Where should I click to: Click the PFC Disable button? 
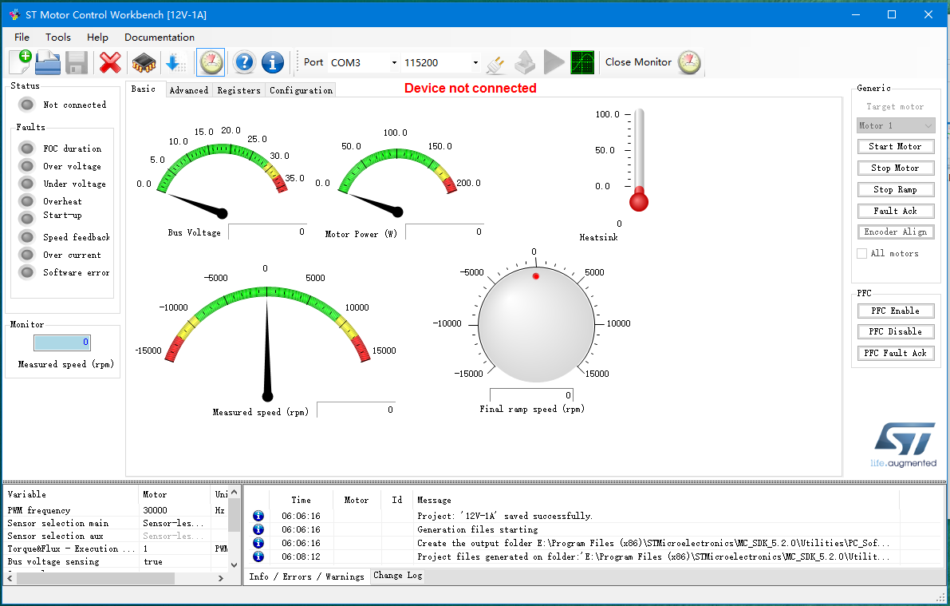[x=896, y=332]
